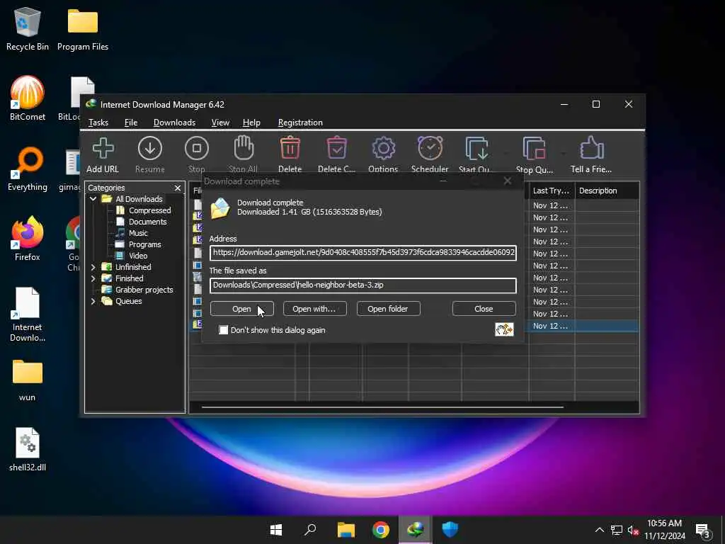Click the Stop toolbar icon
The height and width of the screenshot is (544, 725).
[x=197, y=149]
